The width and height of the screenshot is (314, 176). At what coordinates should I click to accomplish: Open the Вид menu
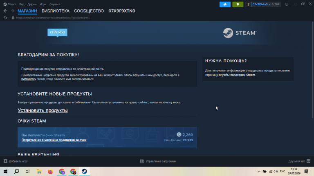pos(22,4)
